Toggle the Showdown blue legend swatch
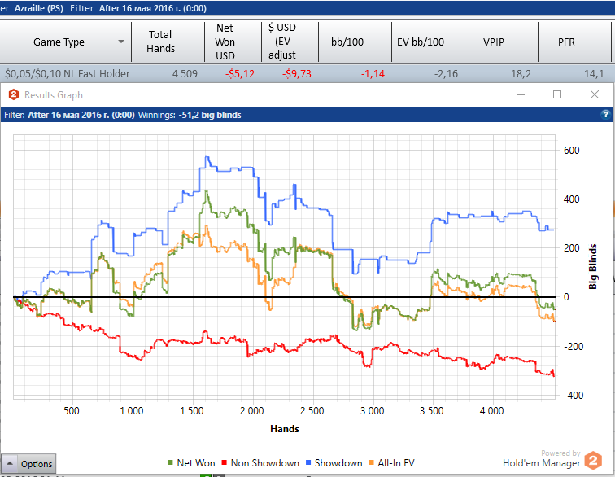Screen dimensions: 615x477 307,463
